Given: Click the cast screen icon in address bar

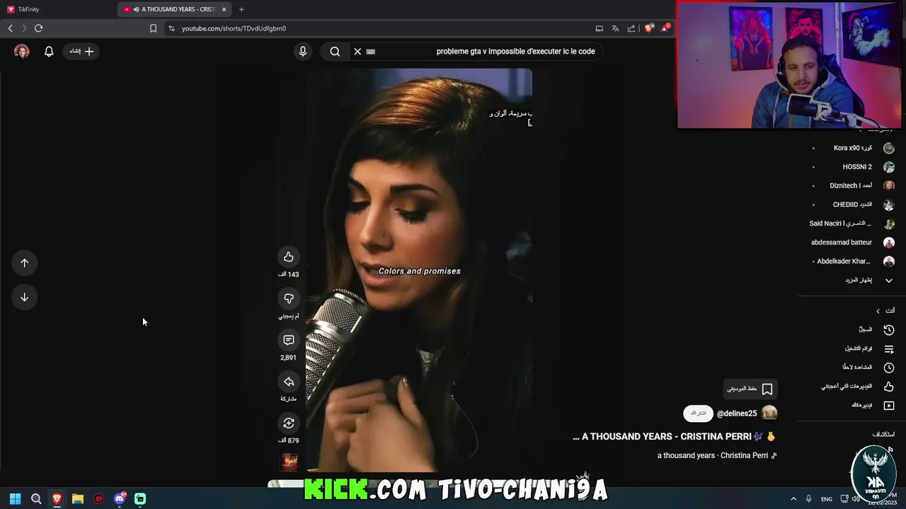Looking at the screenshot, I should (x=600, y=28).
